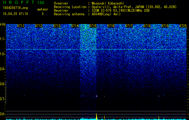Screen dimensions: 189x120
Task: Click the meteor count value 3
Action: (x=43, y=14)
